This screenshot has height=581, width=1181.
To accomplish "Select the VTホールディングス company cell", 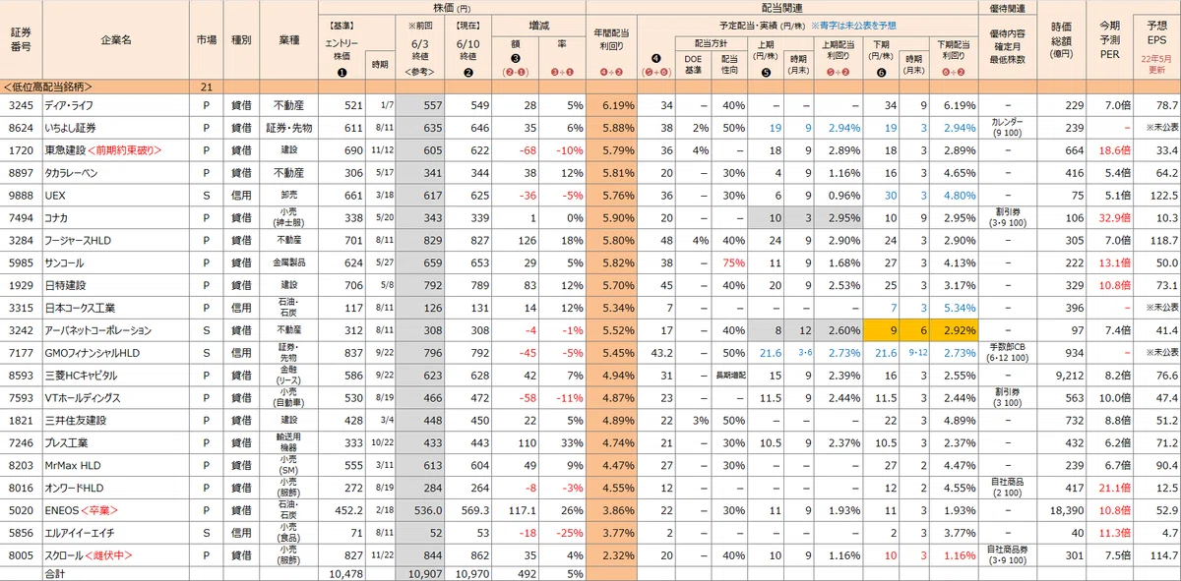I will (115, 398).
